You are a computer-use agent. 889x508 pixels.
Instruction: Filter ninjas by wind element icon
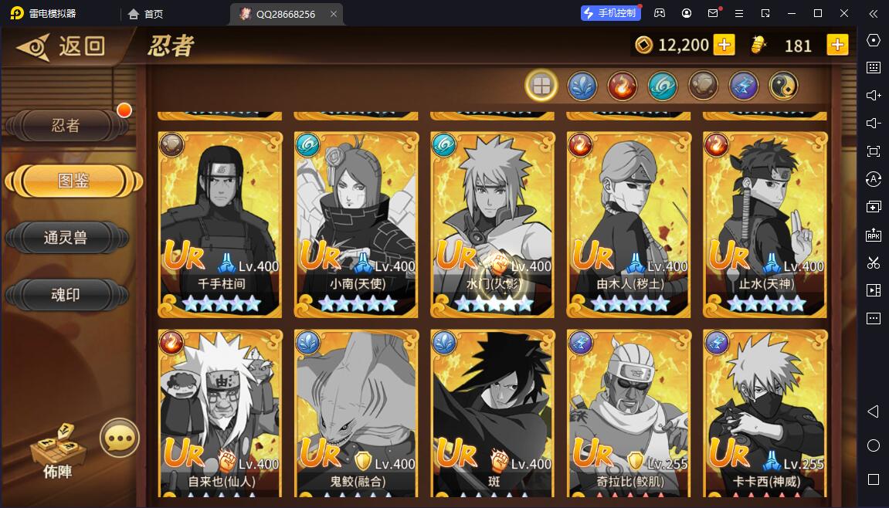click(663, 86)
